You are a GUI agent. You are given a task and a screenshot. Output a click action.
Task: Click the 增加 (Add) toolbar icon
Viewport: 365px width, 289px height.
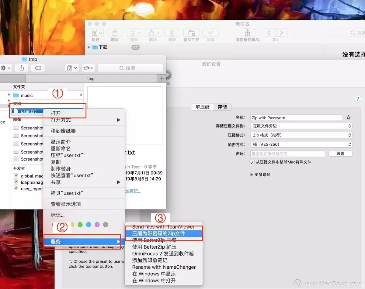pos(115,33)
